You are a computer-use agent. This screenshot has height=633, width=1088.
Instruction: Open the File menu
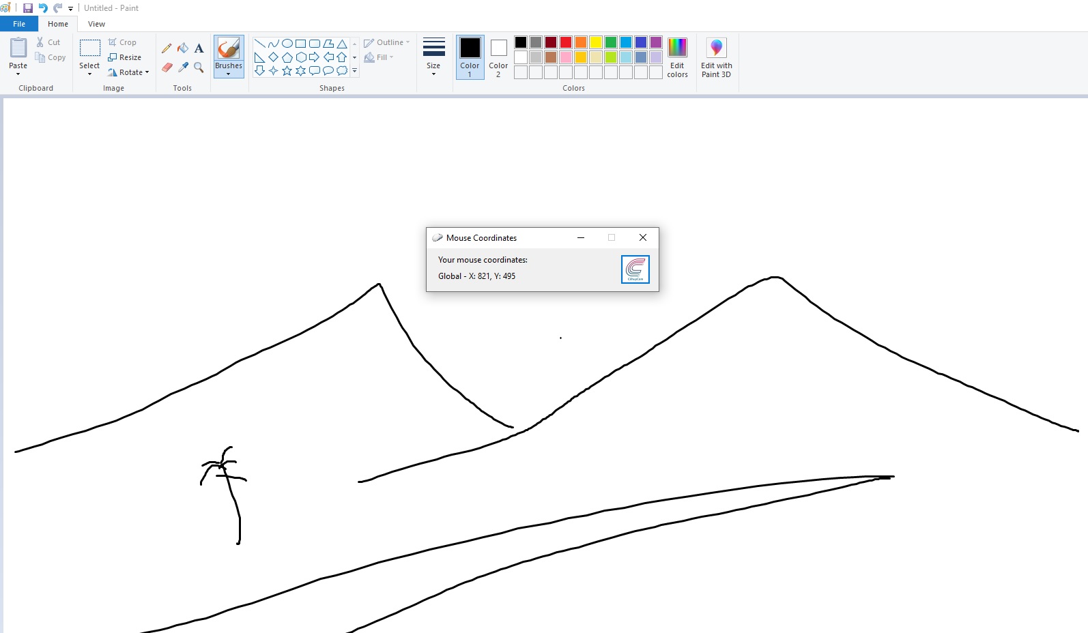(19, 24)
